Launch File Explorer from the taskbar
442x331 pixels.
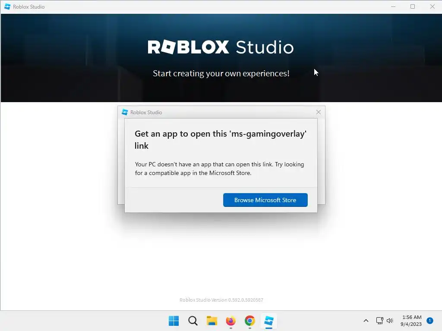tap(212, 321)
